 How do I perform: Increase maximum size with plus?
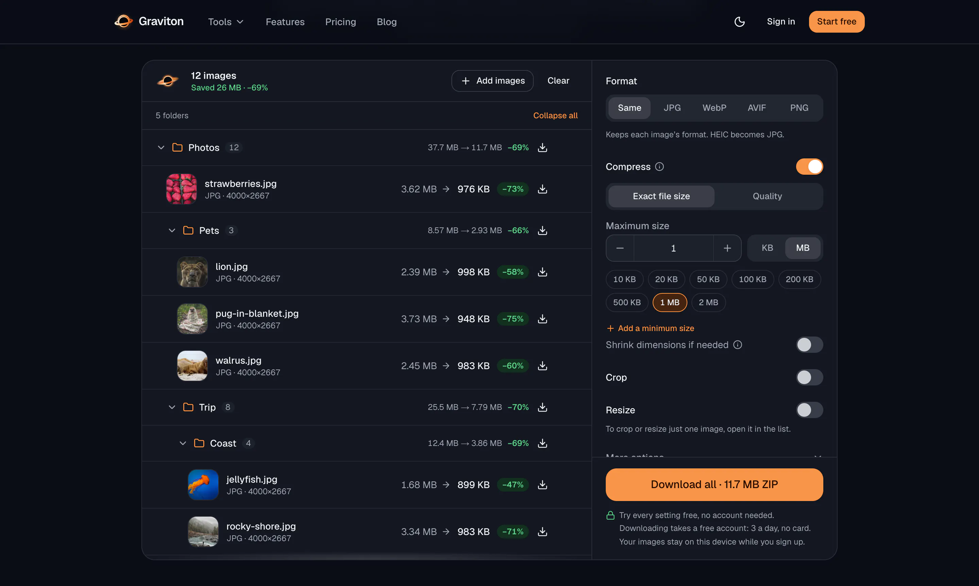[727, 248]
